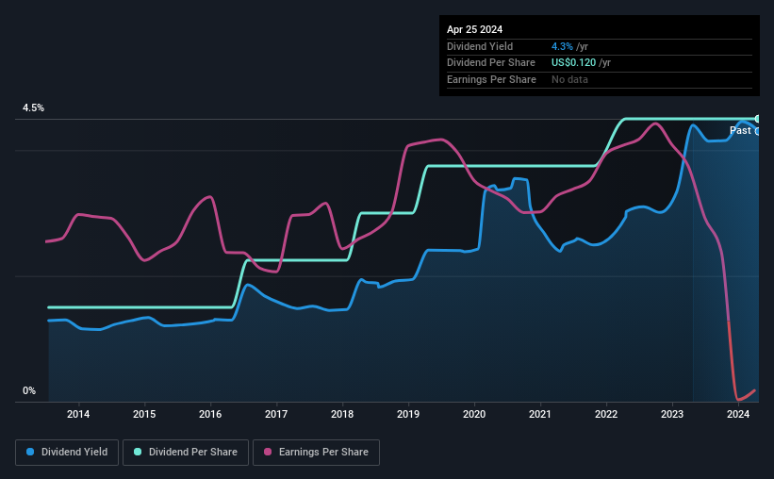Toggle the Dividend Yield legend button
The width and height of the screenshot is (774, 479).
tap(67, 453)
